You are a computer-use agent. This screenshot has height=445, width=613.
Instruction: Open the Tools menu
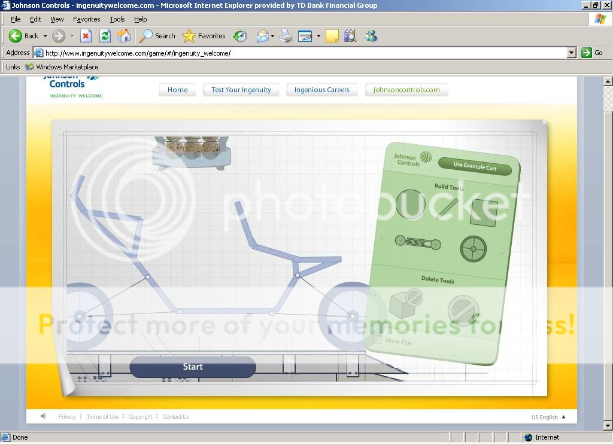(117, 19)
